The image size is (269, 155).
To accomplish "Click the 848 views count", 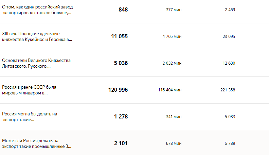I will (x=123, y=9).
